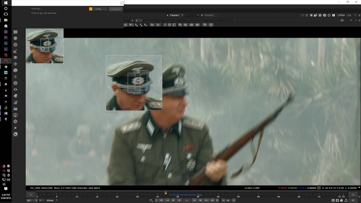
Task: Open the Deep nodes D icon
Action: tap(16, 83)
